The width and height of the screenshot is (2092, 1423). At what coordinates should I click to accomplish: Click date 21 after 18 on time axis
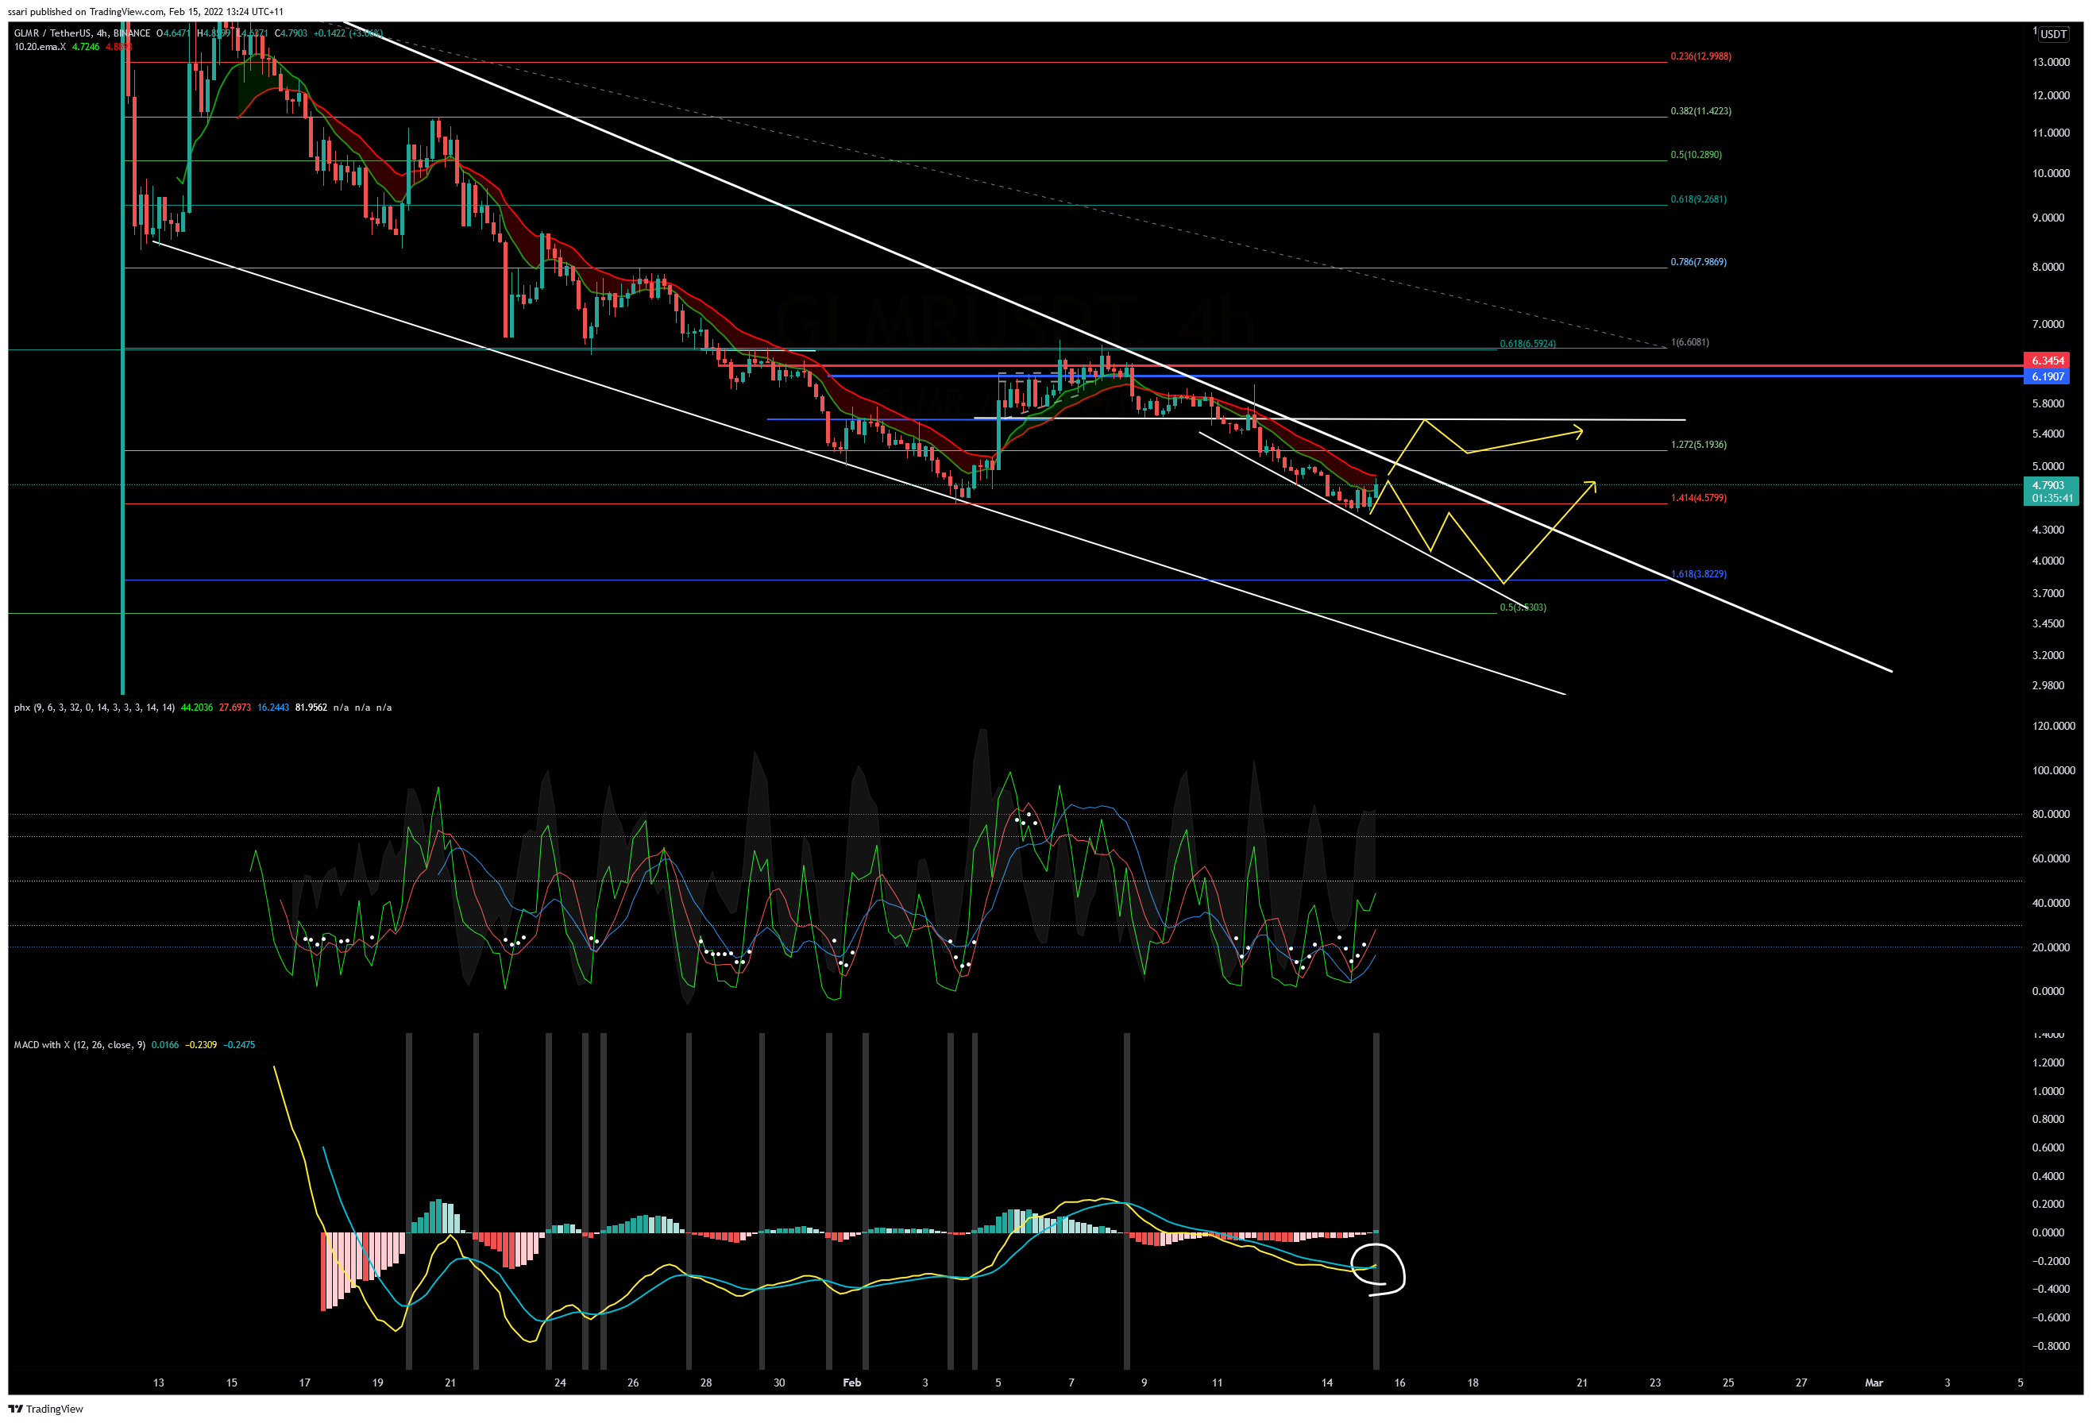click(x=1581, y=1383)
